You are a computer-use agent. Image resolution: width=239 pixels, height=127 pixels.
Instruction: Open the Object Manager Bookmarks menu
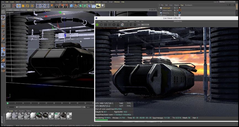(x=189, y=5)
